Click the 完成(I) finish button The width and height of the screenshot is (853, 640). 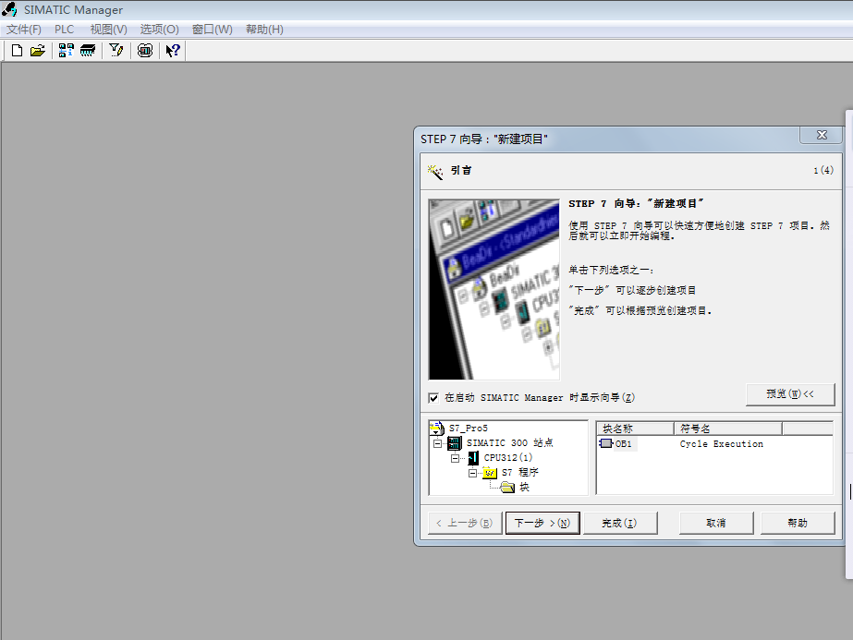[620, 523]
